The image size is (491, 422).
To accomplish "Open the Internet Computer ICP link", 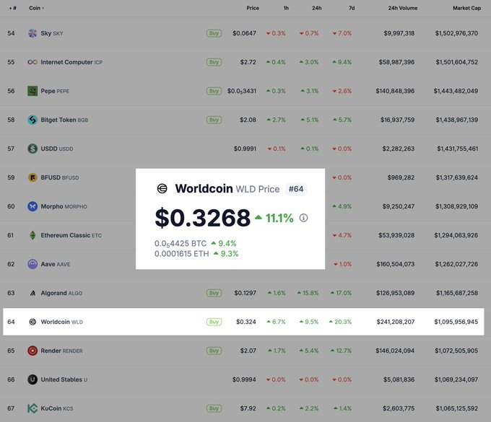I will pyautogui.click(x=71, y=62).
